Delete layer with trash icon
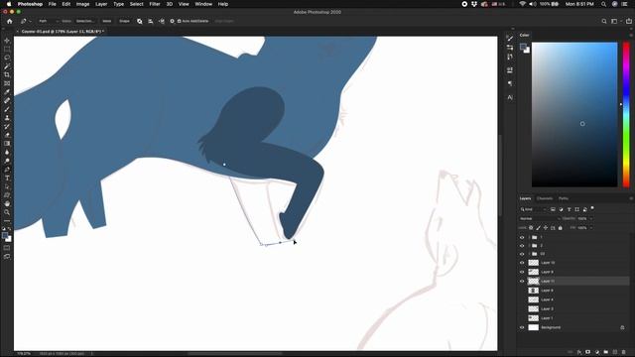635x357 pixels. coord(624,352)
